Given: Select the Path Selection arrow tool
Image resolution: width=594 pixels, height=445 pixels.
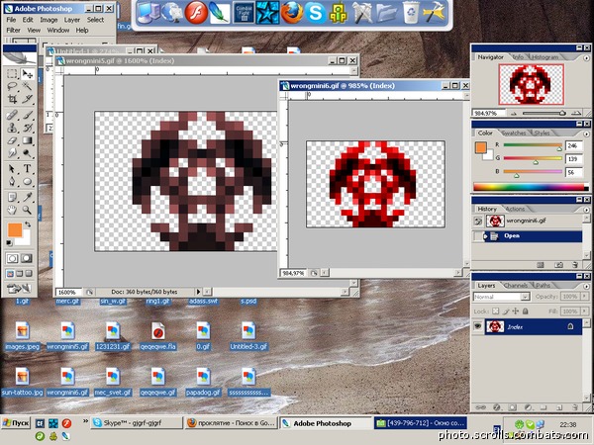Looking at the screenshot, I should click(12, 169).
